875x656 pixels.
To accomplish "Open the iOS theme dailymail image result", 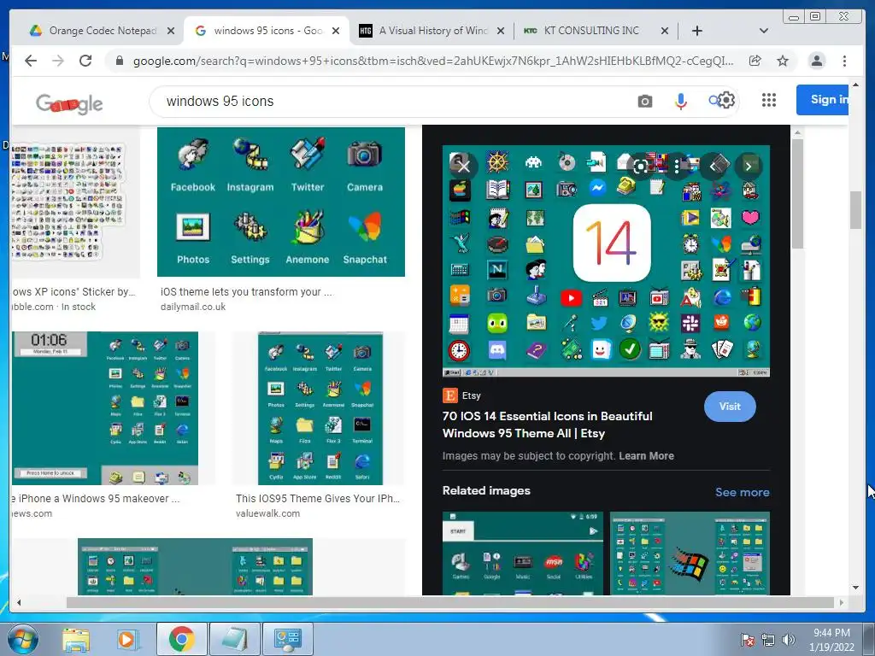I will [x=280, y=202].
